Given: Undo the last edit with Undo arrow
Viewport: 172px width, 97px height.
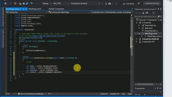Looking at the screenshot, I should [31, 4].
